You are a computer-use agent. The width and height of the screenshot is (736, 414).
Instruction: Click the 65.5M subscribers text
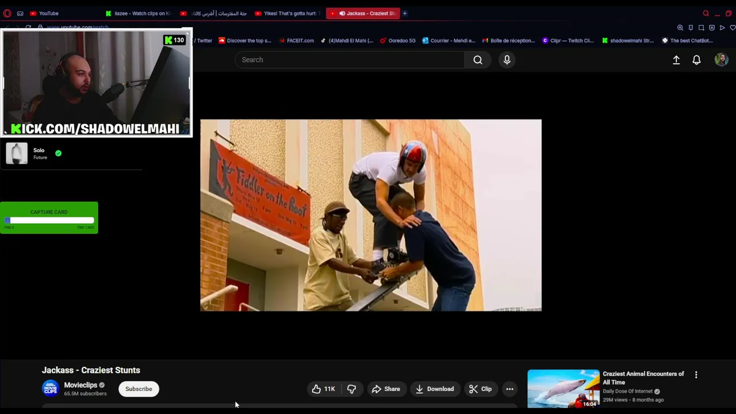pyautogui.click(x=85, y=394)
